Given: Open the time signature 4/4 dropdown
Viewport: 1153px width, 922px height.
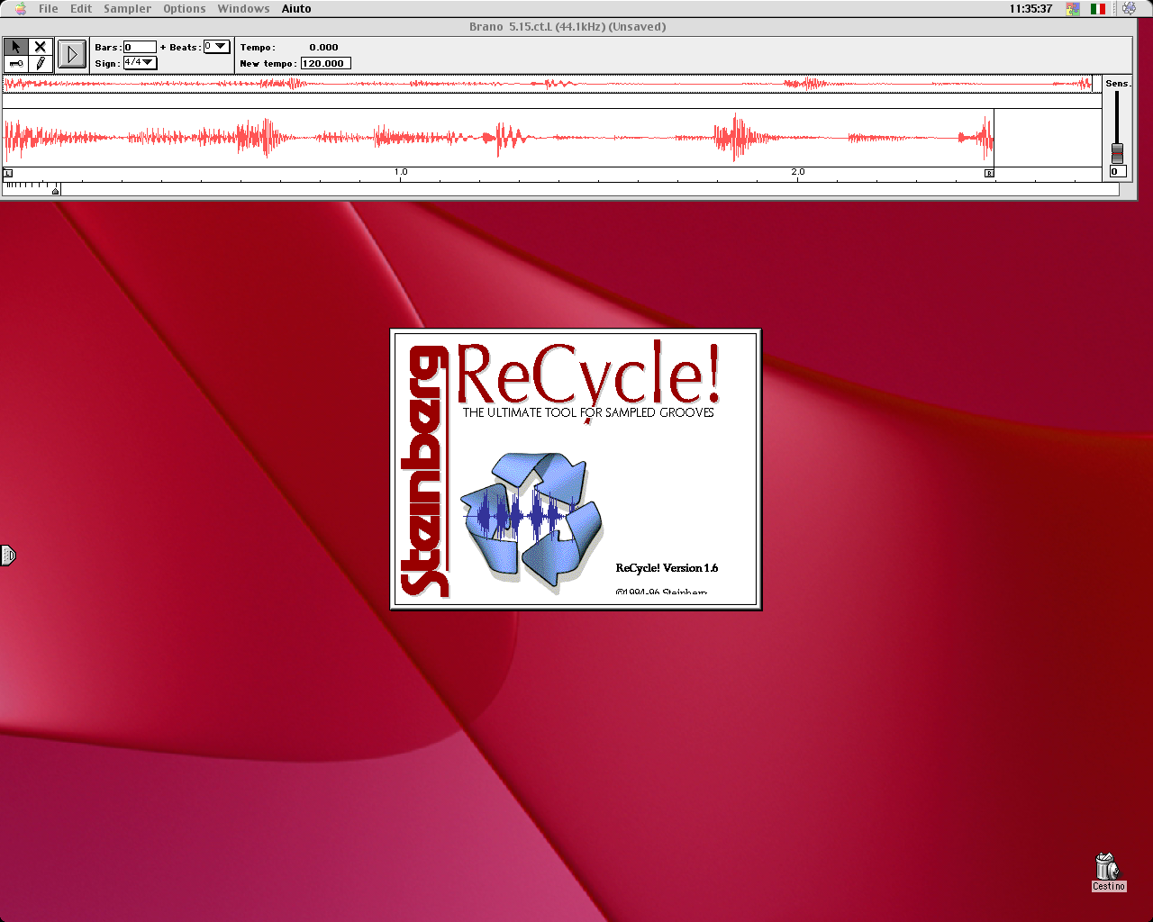Looking at the screenshot, I should [140, 63].
